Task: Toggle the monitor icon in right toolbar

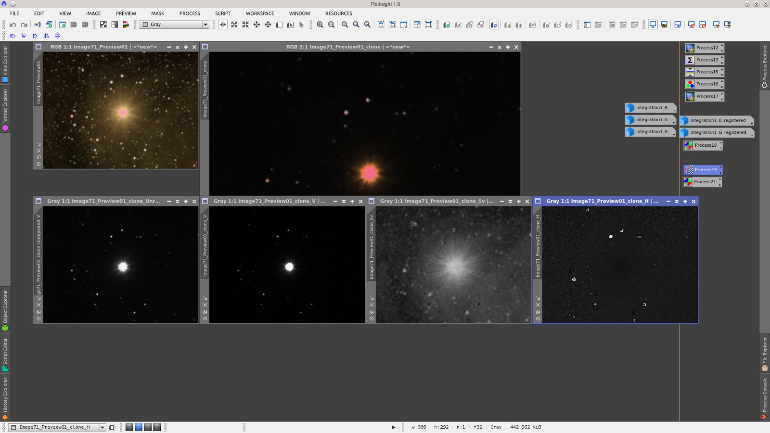Action: pyautogui.click(x=653, y=25)
